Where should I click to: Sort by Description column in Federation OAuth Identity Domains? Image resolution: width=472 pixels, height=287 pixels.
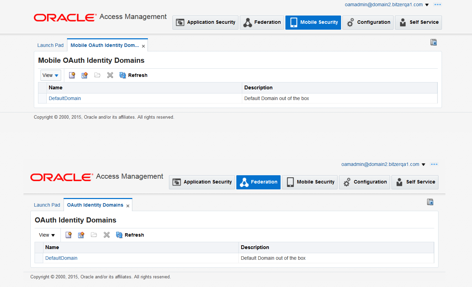click(x=336, y=247)
